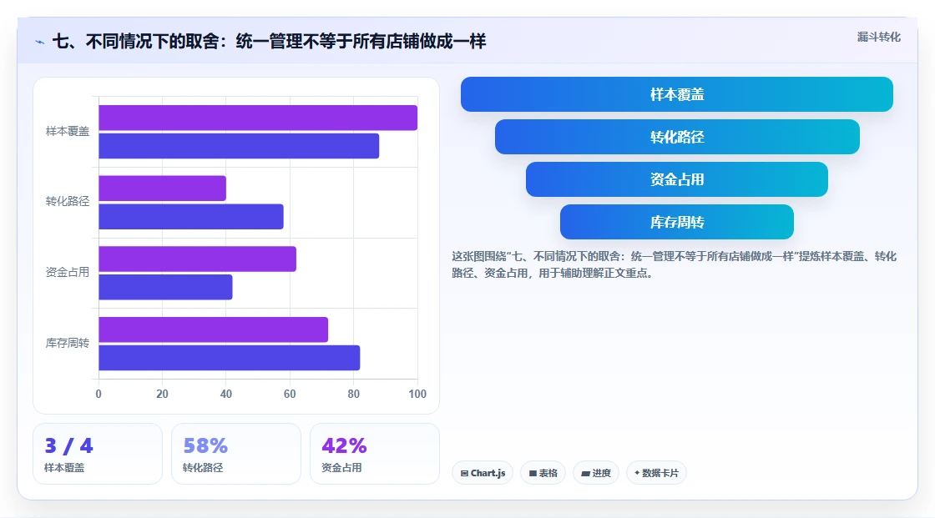This screenshot has height=518, width=935.
Task: Click the purple bar for 样本覆盖
Action: tap(258, 118)
